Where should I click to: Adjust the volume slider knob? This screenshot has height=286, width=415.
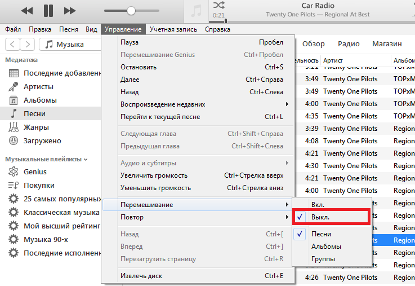coord(131,11)
